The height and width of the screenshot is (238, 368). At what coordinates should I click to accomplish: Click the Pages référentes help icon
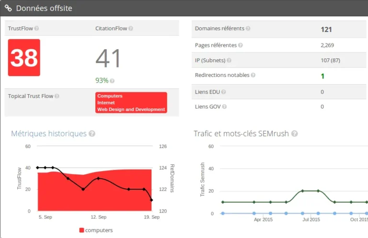(241, 45)
